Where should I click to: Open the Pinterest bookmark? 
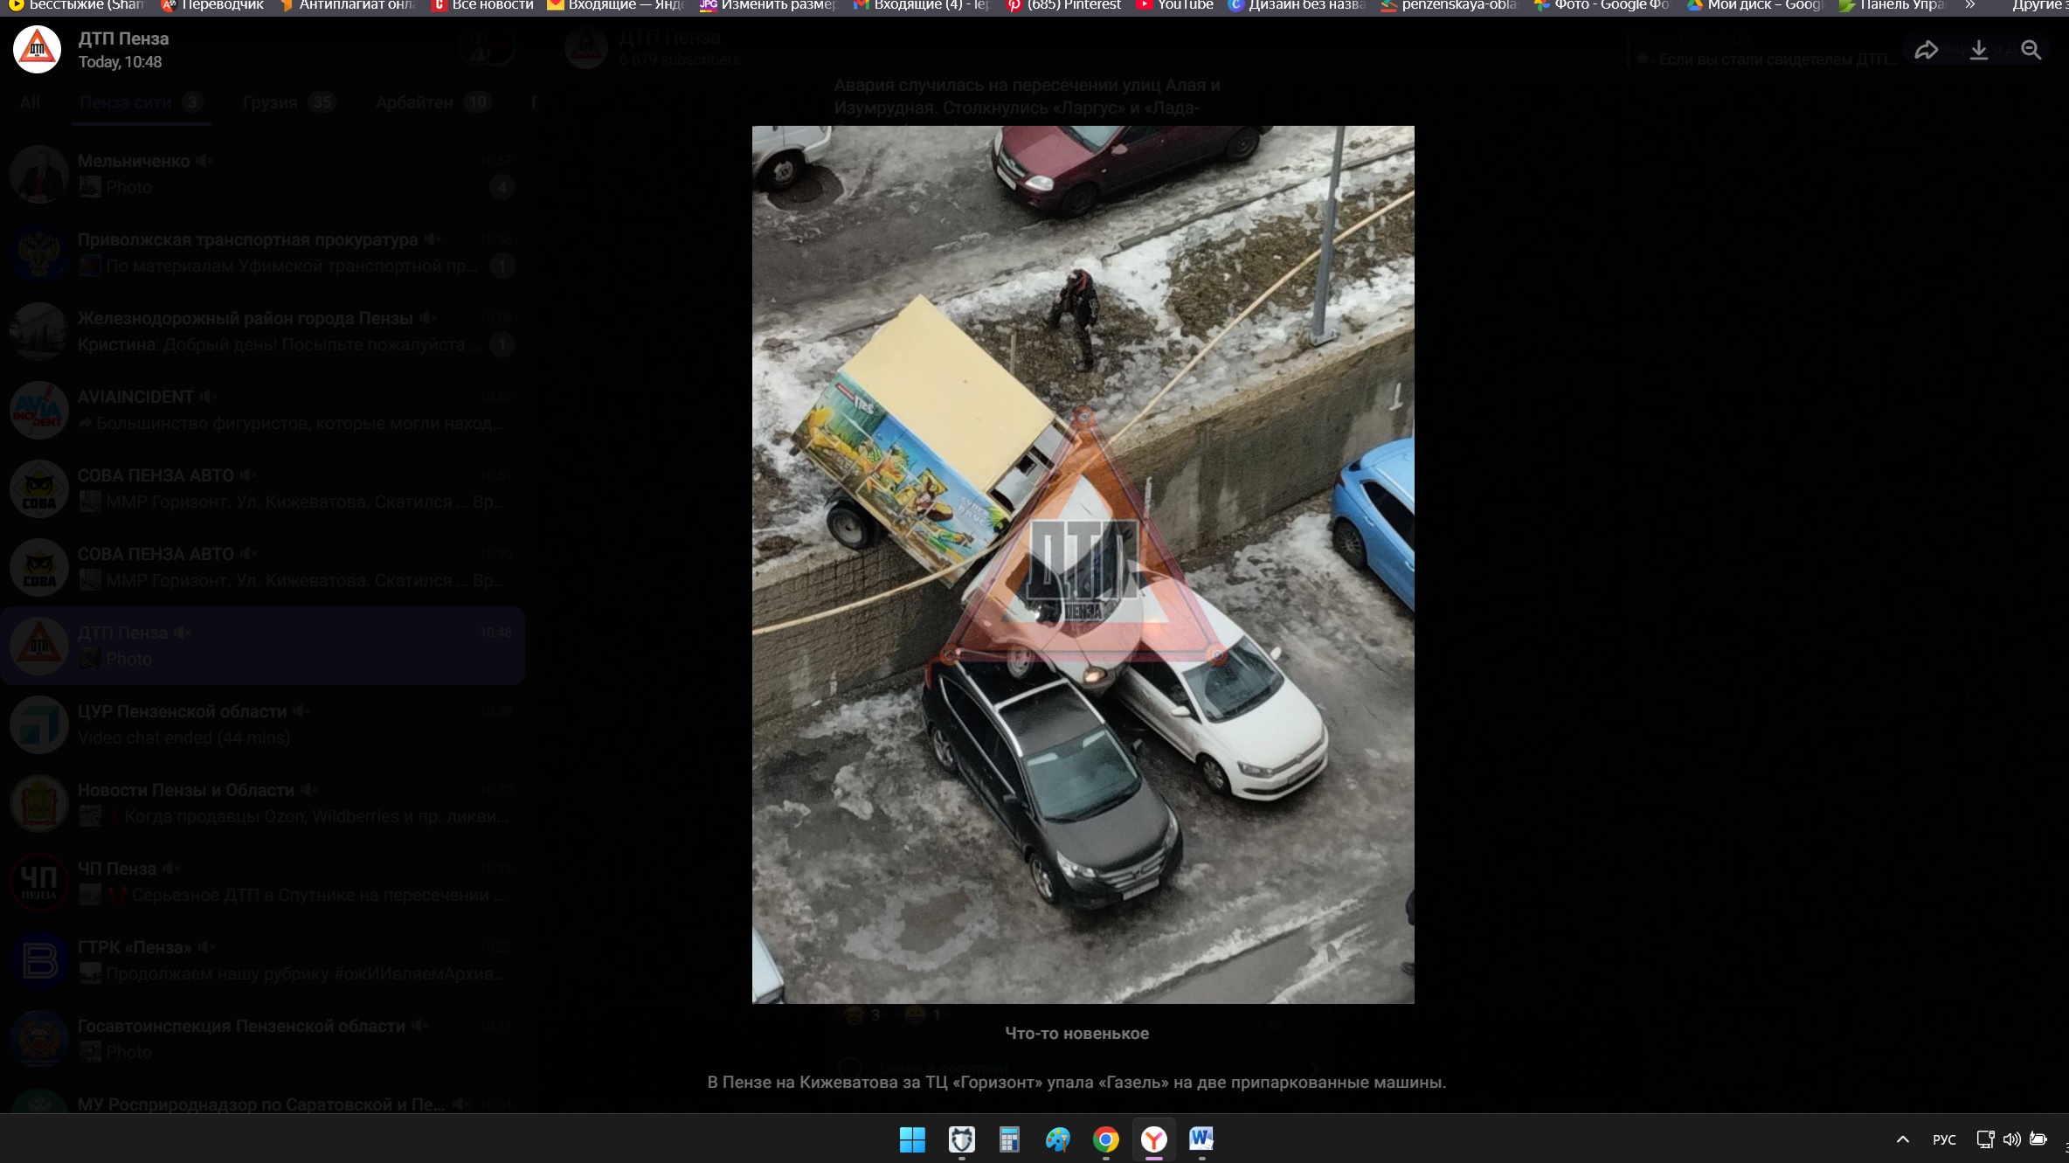(1064, 5)
